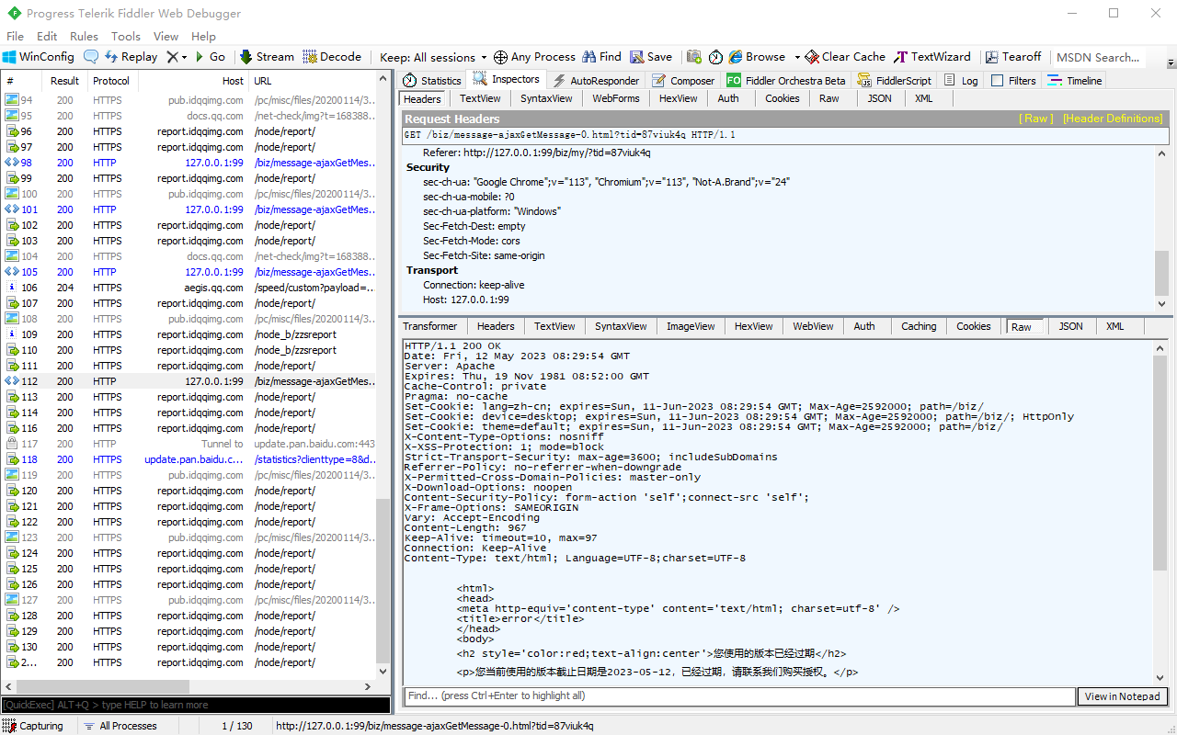The height and width of the screenshot is (735, 1177).
Task: Open the Composer tab
Action: tap(684, 81)
